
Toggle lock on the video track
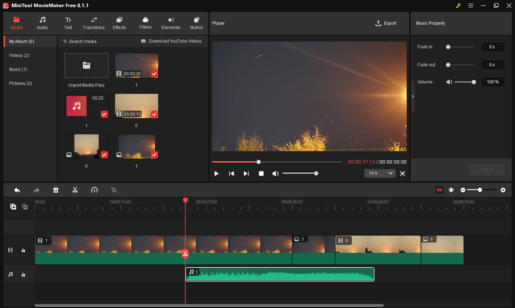24,250
